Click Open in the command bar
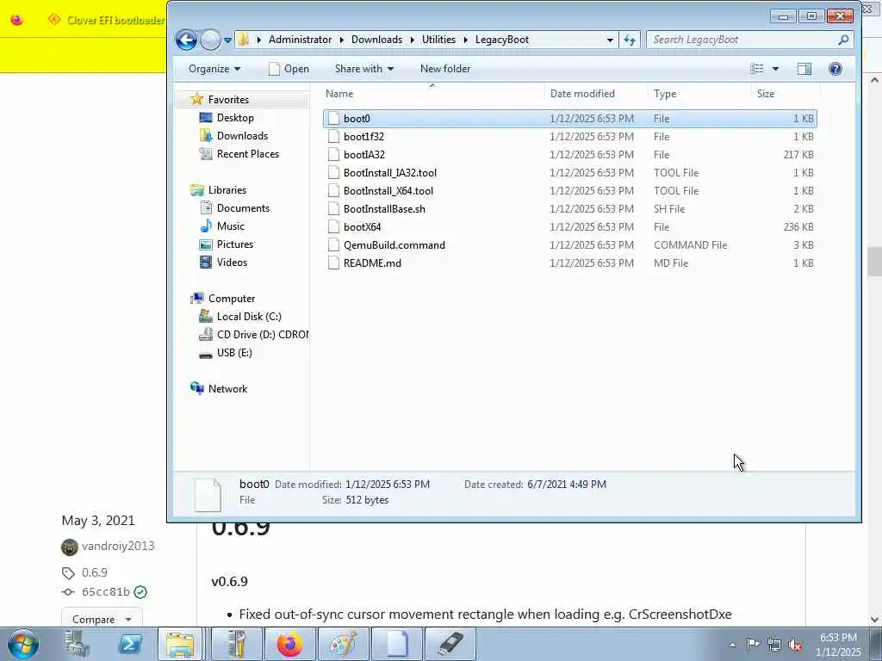This screenshot has width=882, height=661. click(289, 69)
